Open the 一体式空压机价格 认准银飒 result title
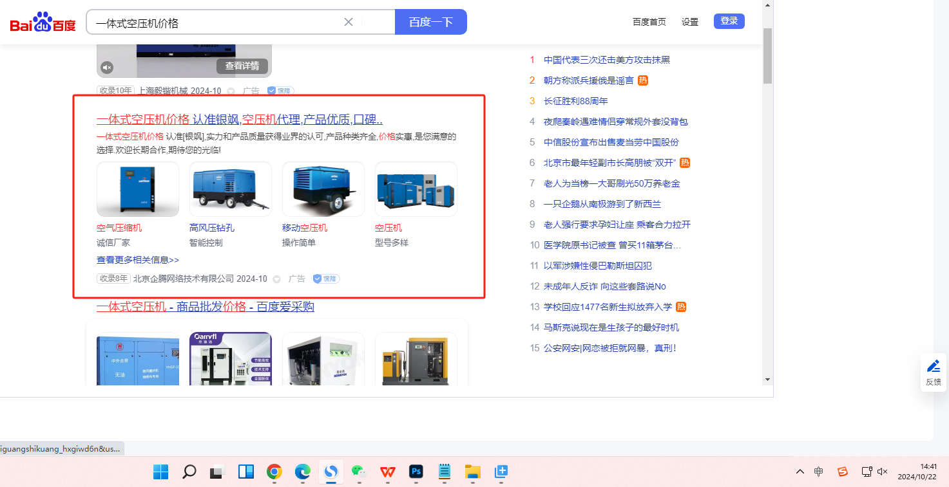 240,120
